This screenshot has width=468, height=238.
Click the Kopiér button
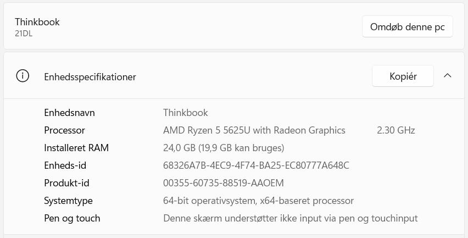click(403, 76)
